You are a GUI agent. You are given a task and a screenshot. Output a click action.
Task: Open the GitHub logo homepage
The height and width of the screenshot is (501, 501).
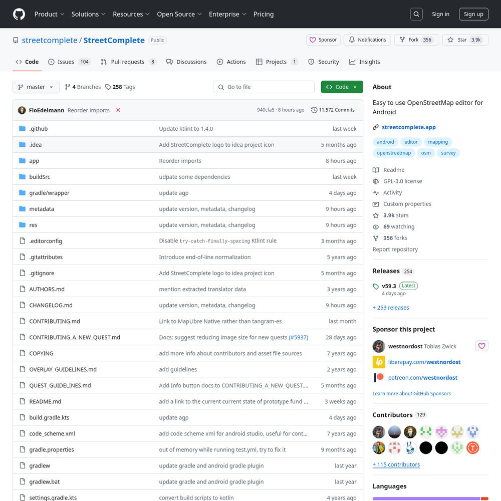coord(19,14)
